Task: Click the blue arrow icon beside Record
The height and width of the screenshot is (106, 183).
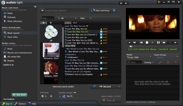Action: pyautogui.click(x=95, y=86)
